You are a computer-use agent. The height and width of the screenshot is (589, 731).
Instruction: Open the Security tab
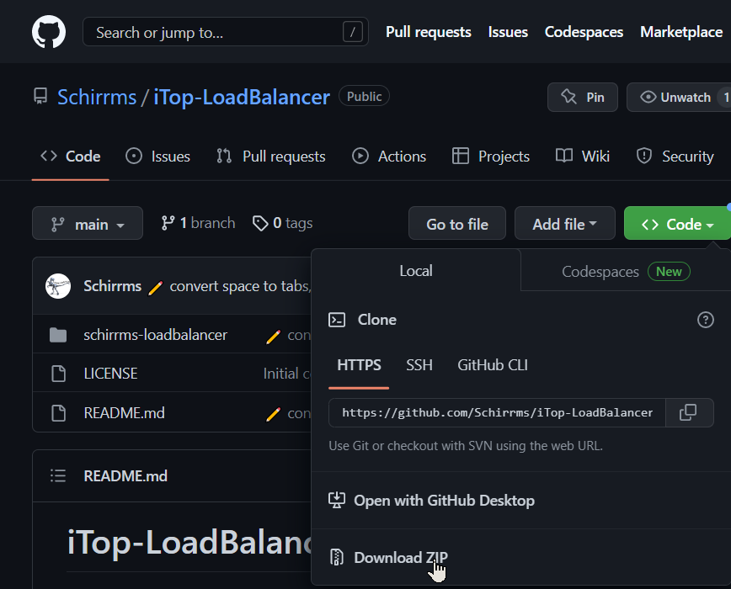tap(675, 157)
